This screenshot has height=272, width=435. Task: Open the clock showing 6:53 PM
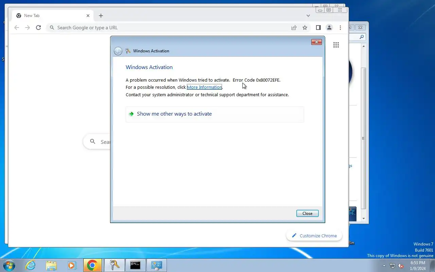coord(418,266)
